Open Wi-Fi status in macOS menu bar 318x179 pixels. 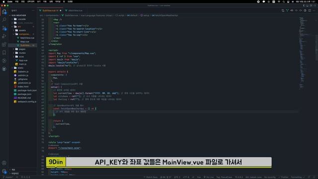point(279,1)
